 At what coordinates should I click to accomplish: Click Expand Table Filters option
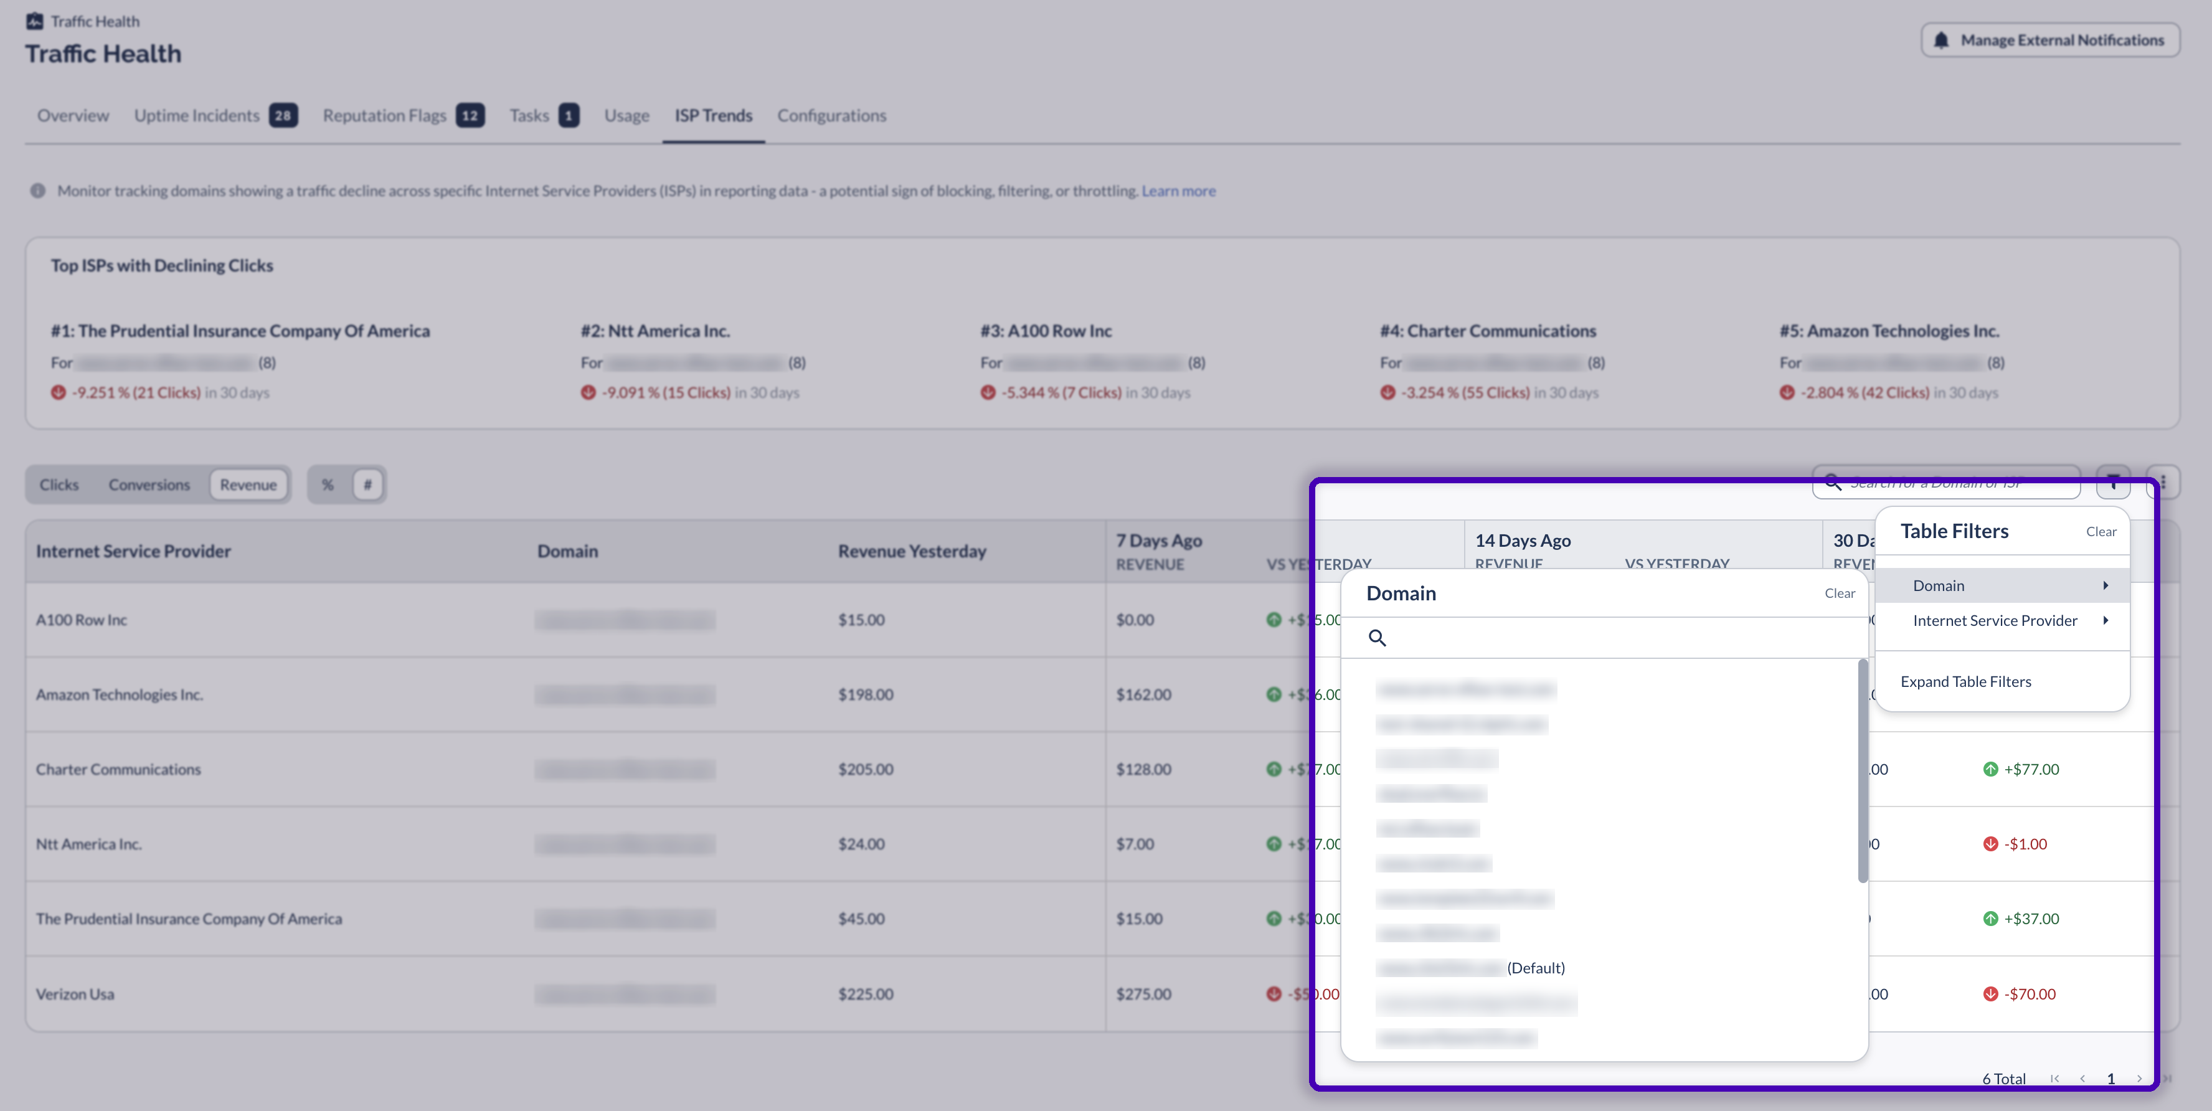[1965, 682]
